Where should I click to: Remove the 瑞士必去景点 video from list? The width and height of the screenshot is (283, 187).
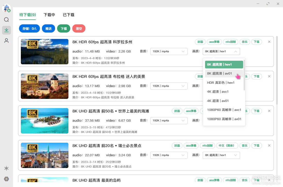[269, 146]
